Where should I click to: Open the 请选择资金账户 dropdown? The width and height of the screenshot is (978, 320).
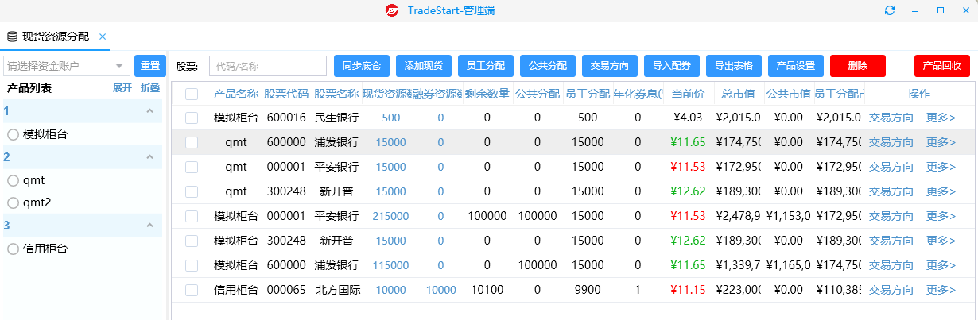click(67, 66)
